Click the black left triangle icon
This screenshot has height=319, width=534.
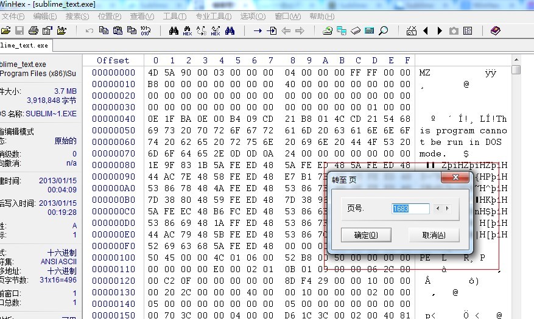tap(426, 31)
